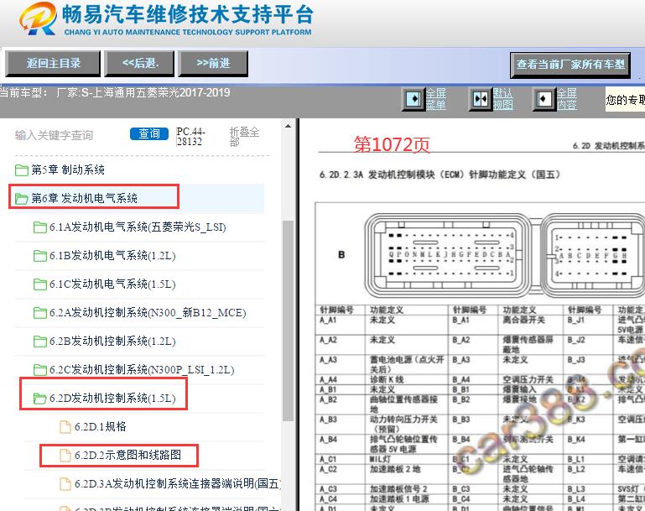Click the blue 查询 search button

(x=149, y=133)
